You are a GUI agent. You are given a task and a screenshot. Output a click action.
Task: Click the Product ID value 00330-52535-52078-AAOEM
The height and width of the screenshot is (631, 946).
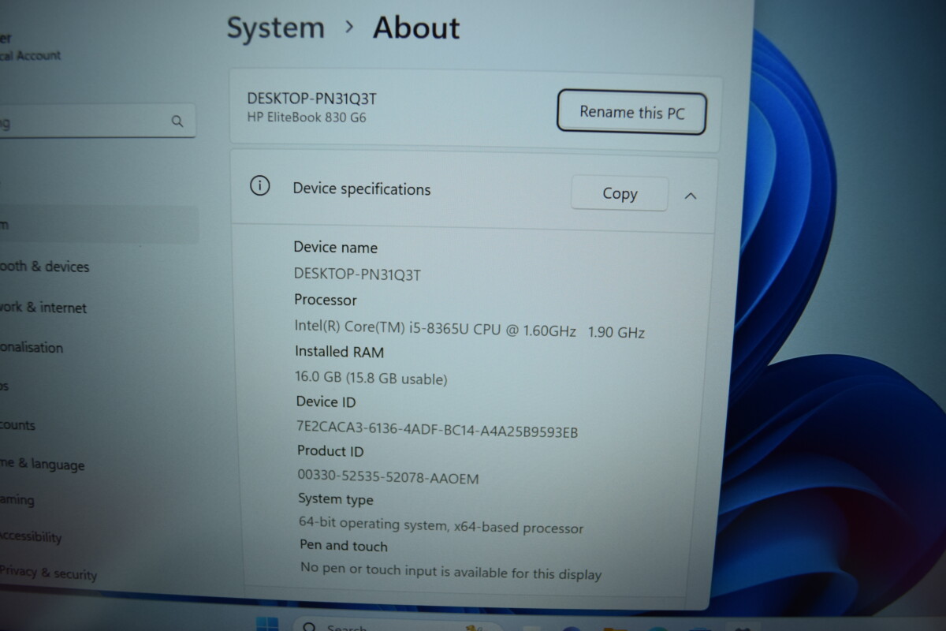click(x=388, y=477)
